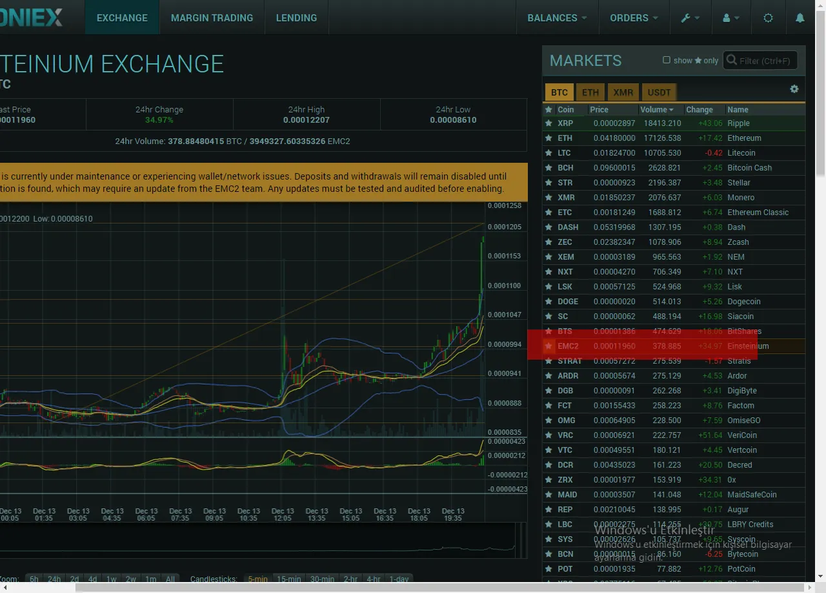Select 1-day candlesticks
The height and width of the screenshot is (593, 826).
point(399,579)
